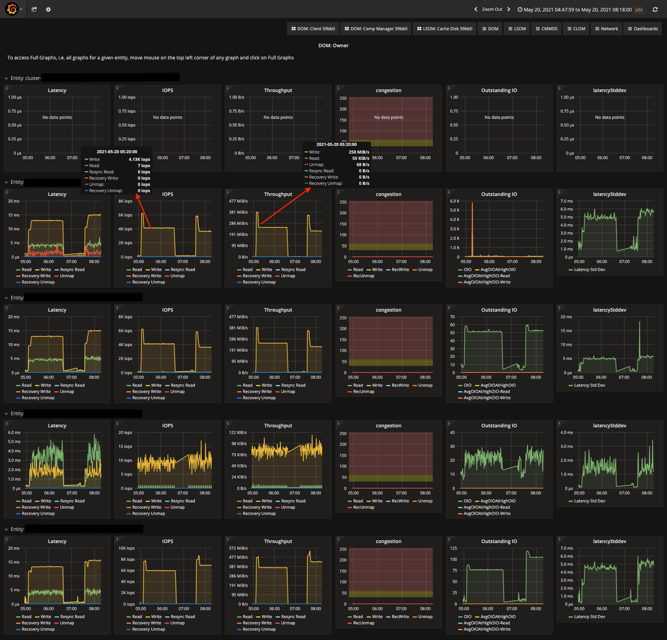
Task: Collapse the Entity: cluster row
Action: coord(6,79)
